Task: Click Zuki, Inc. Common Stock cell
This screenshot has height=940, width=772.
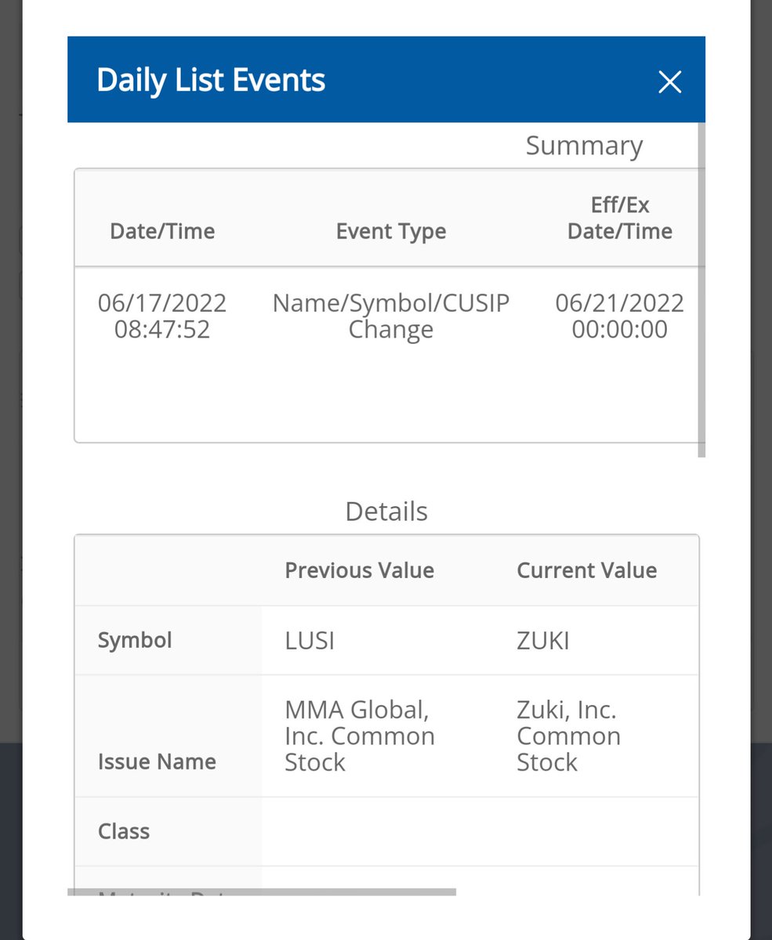Action: click(x=568, y=736)
